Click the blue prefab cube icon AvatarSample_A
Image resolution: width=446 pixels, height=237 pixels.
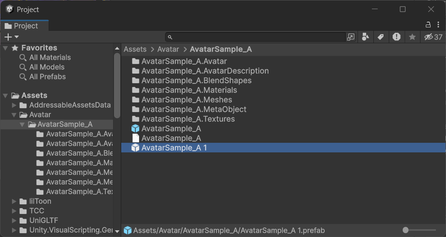point(135,129)
